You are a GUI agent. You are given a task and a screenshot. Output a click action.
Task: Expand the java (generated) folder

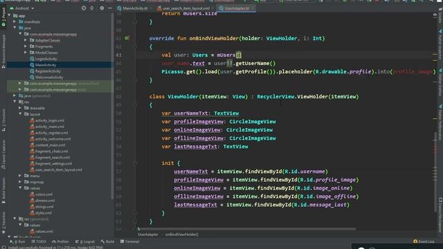[15, 95]
